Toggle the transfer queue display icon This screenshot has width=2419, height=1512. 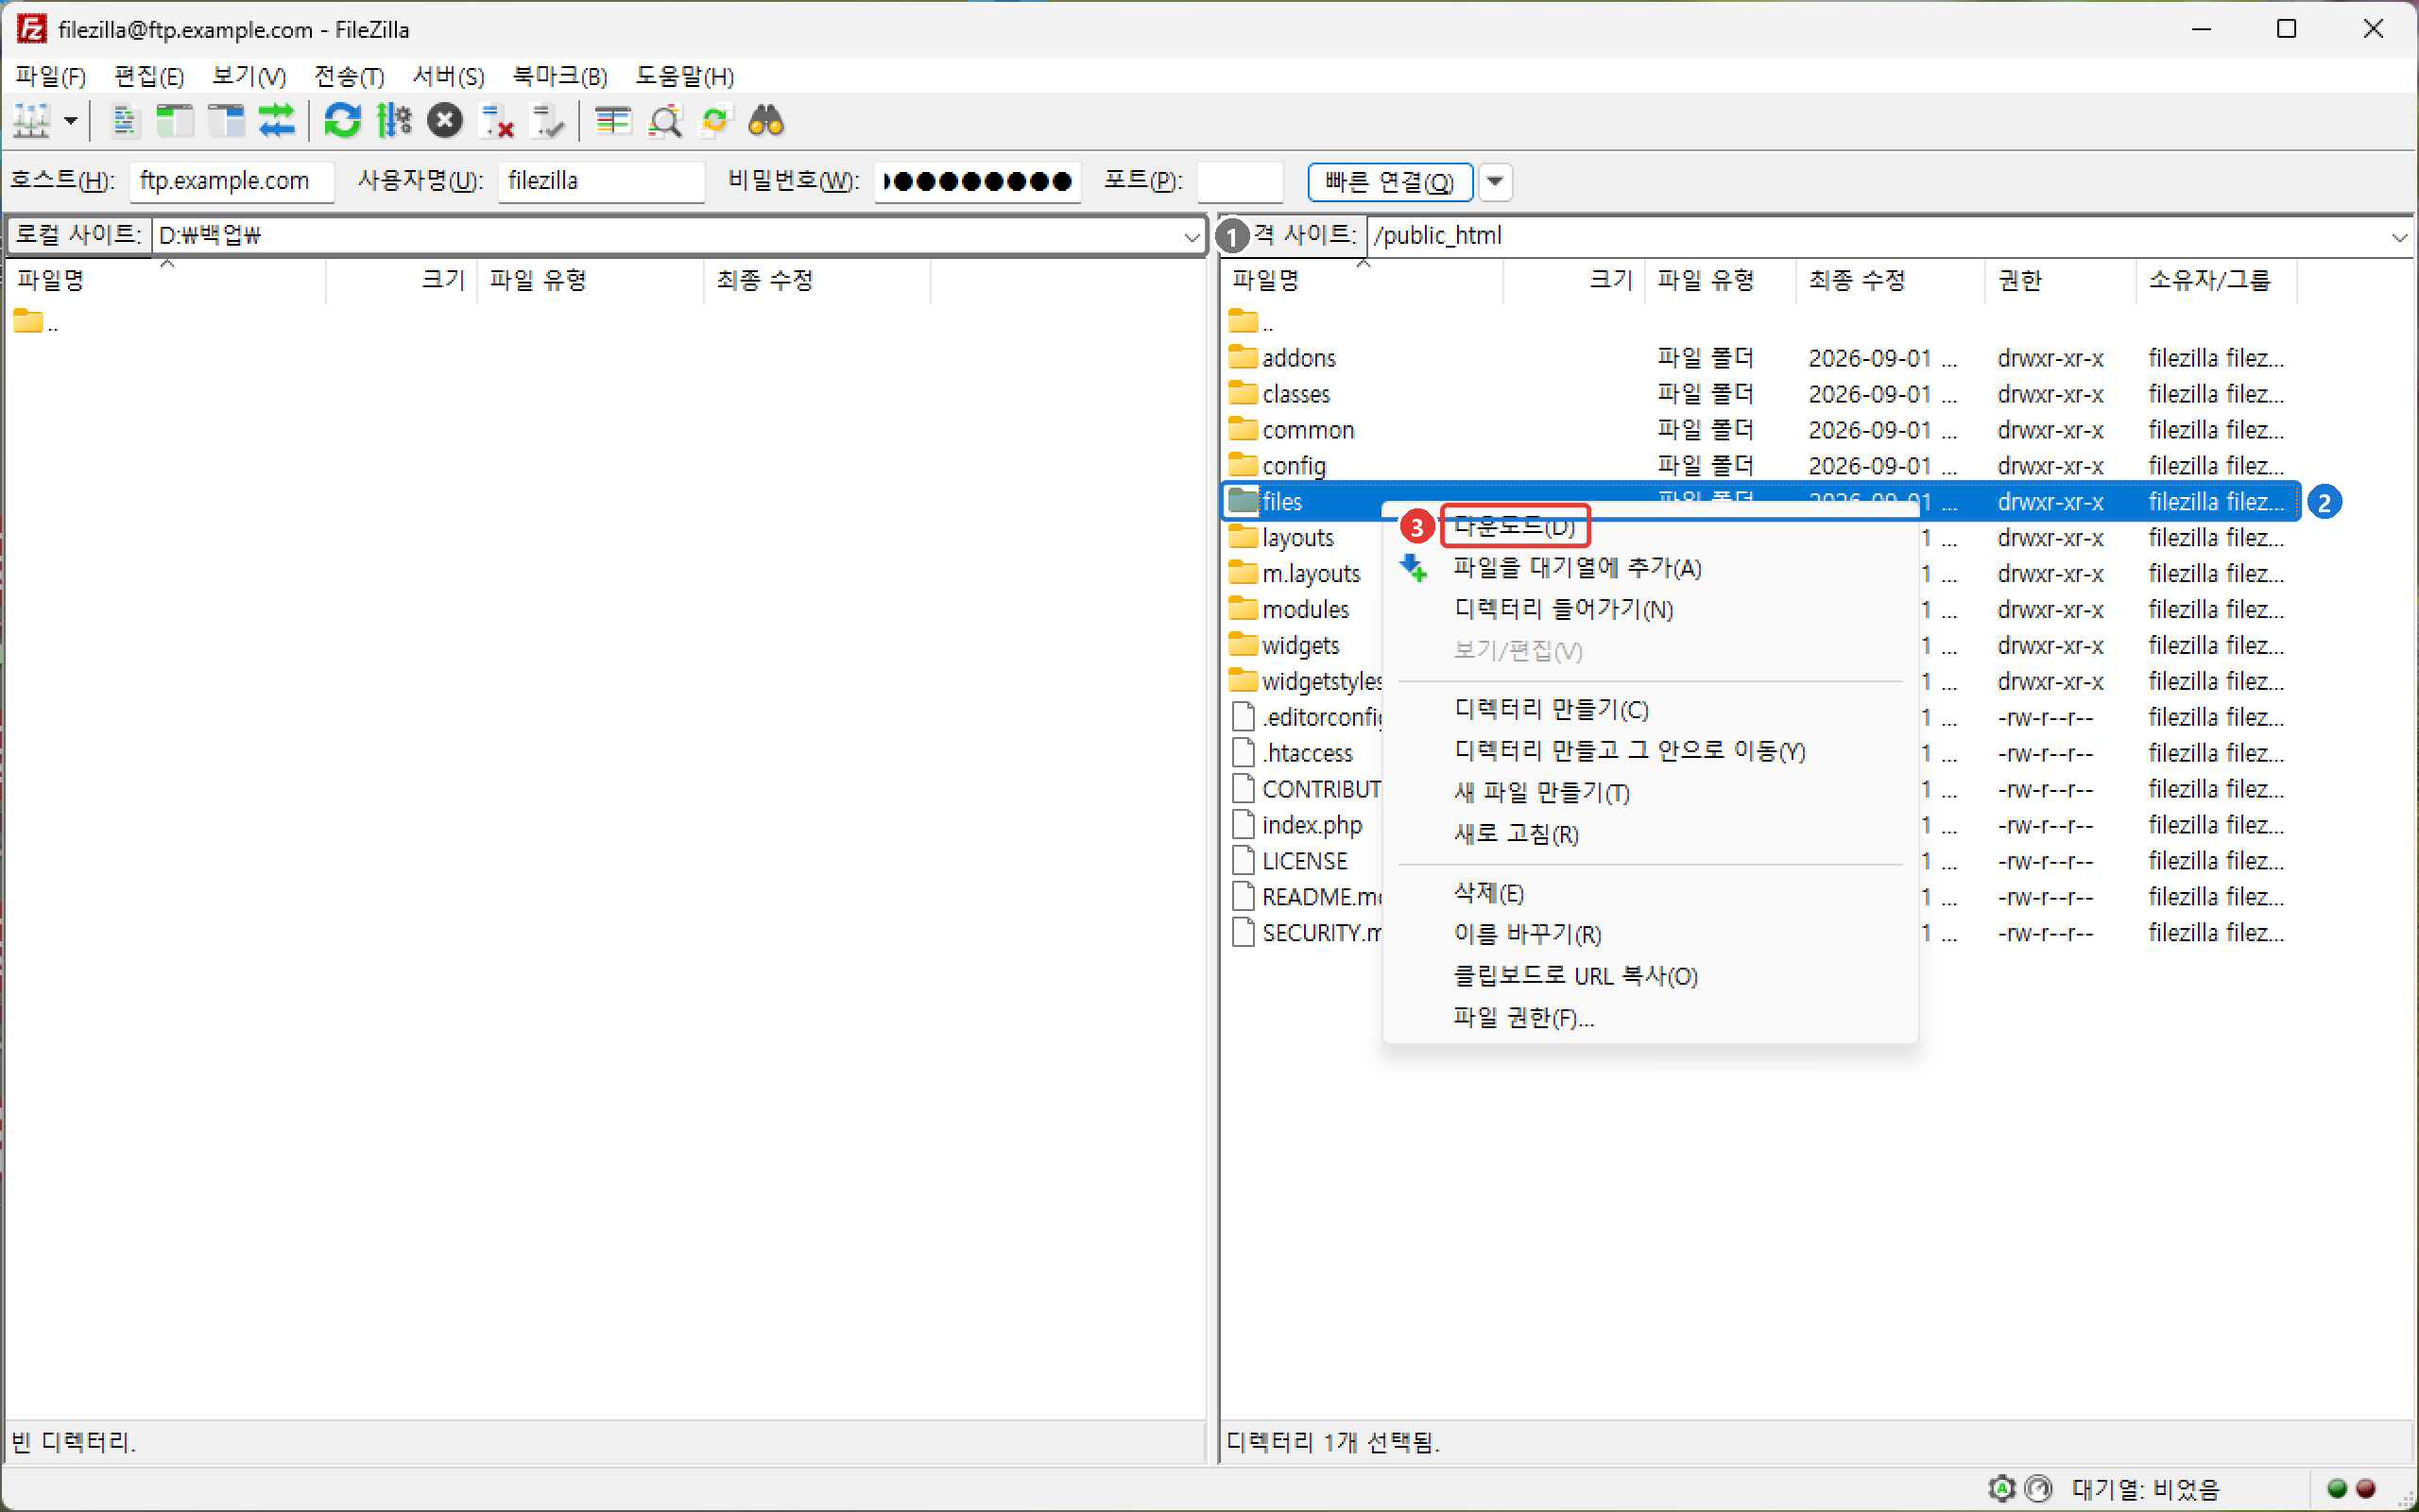(277, 122)
